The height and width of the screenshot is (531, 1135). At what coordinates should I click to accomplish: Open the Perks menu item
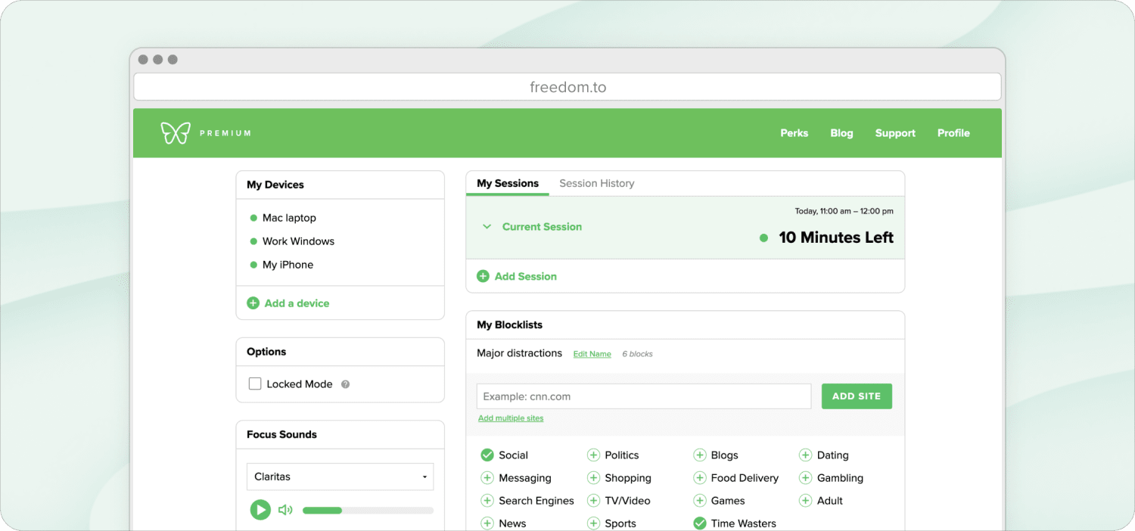click(x=794, y=133)
